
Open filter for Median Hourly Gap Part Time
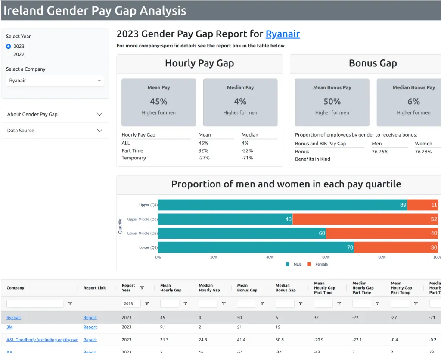(x=377, y=304)
